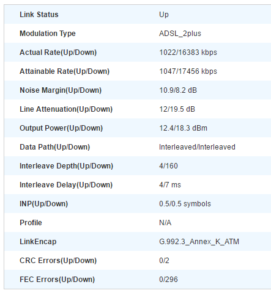Viewport: 271px width, 293px height.
Task: Click the Line Attenuation(Up/Down) label
Action: (x=66, y=109)
